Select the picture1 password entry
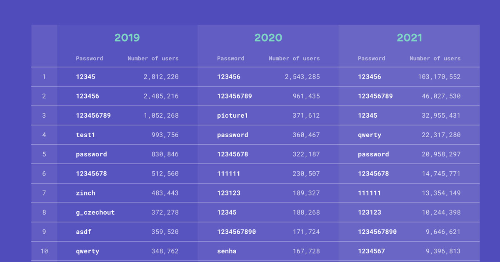 click(232, 116)
